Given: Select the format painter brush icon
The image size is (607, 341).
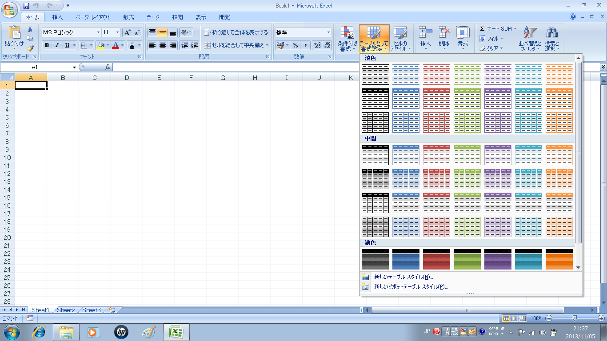Looking at the screenshot, I should pos(30,48).
